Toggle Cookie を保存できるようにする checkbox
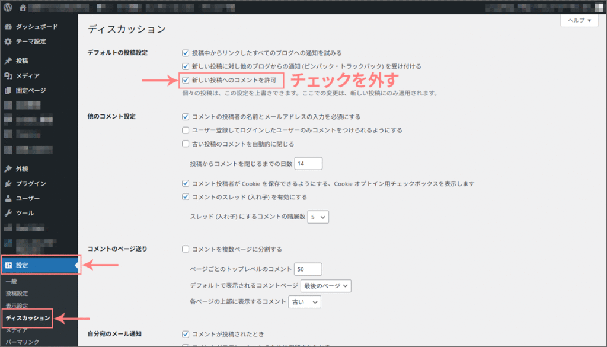 (186, 183)
